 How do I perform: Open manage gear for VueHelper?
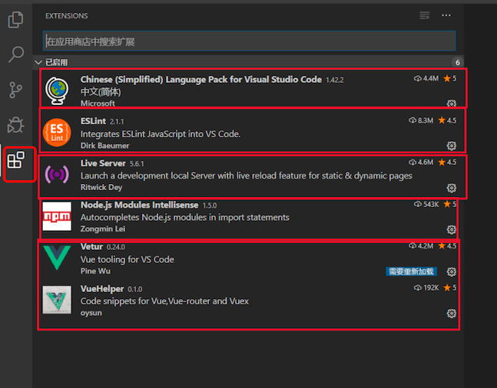click(452, 314)
